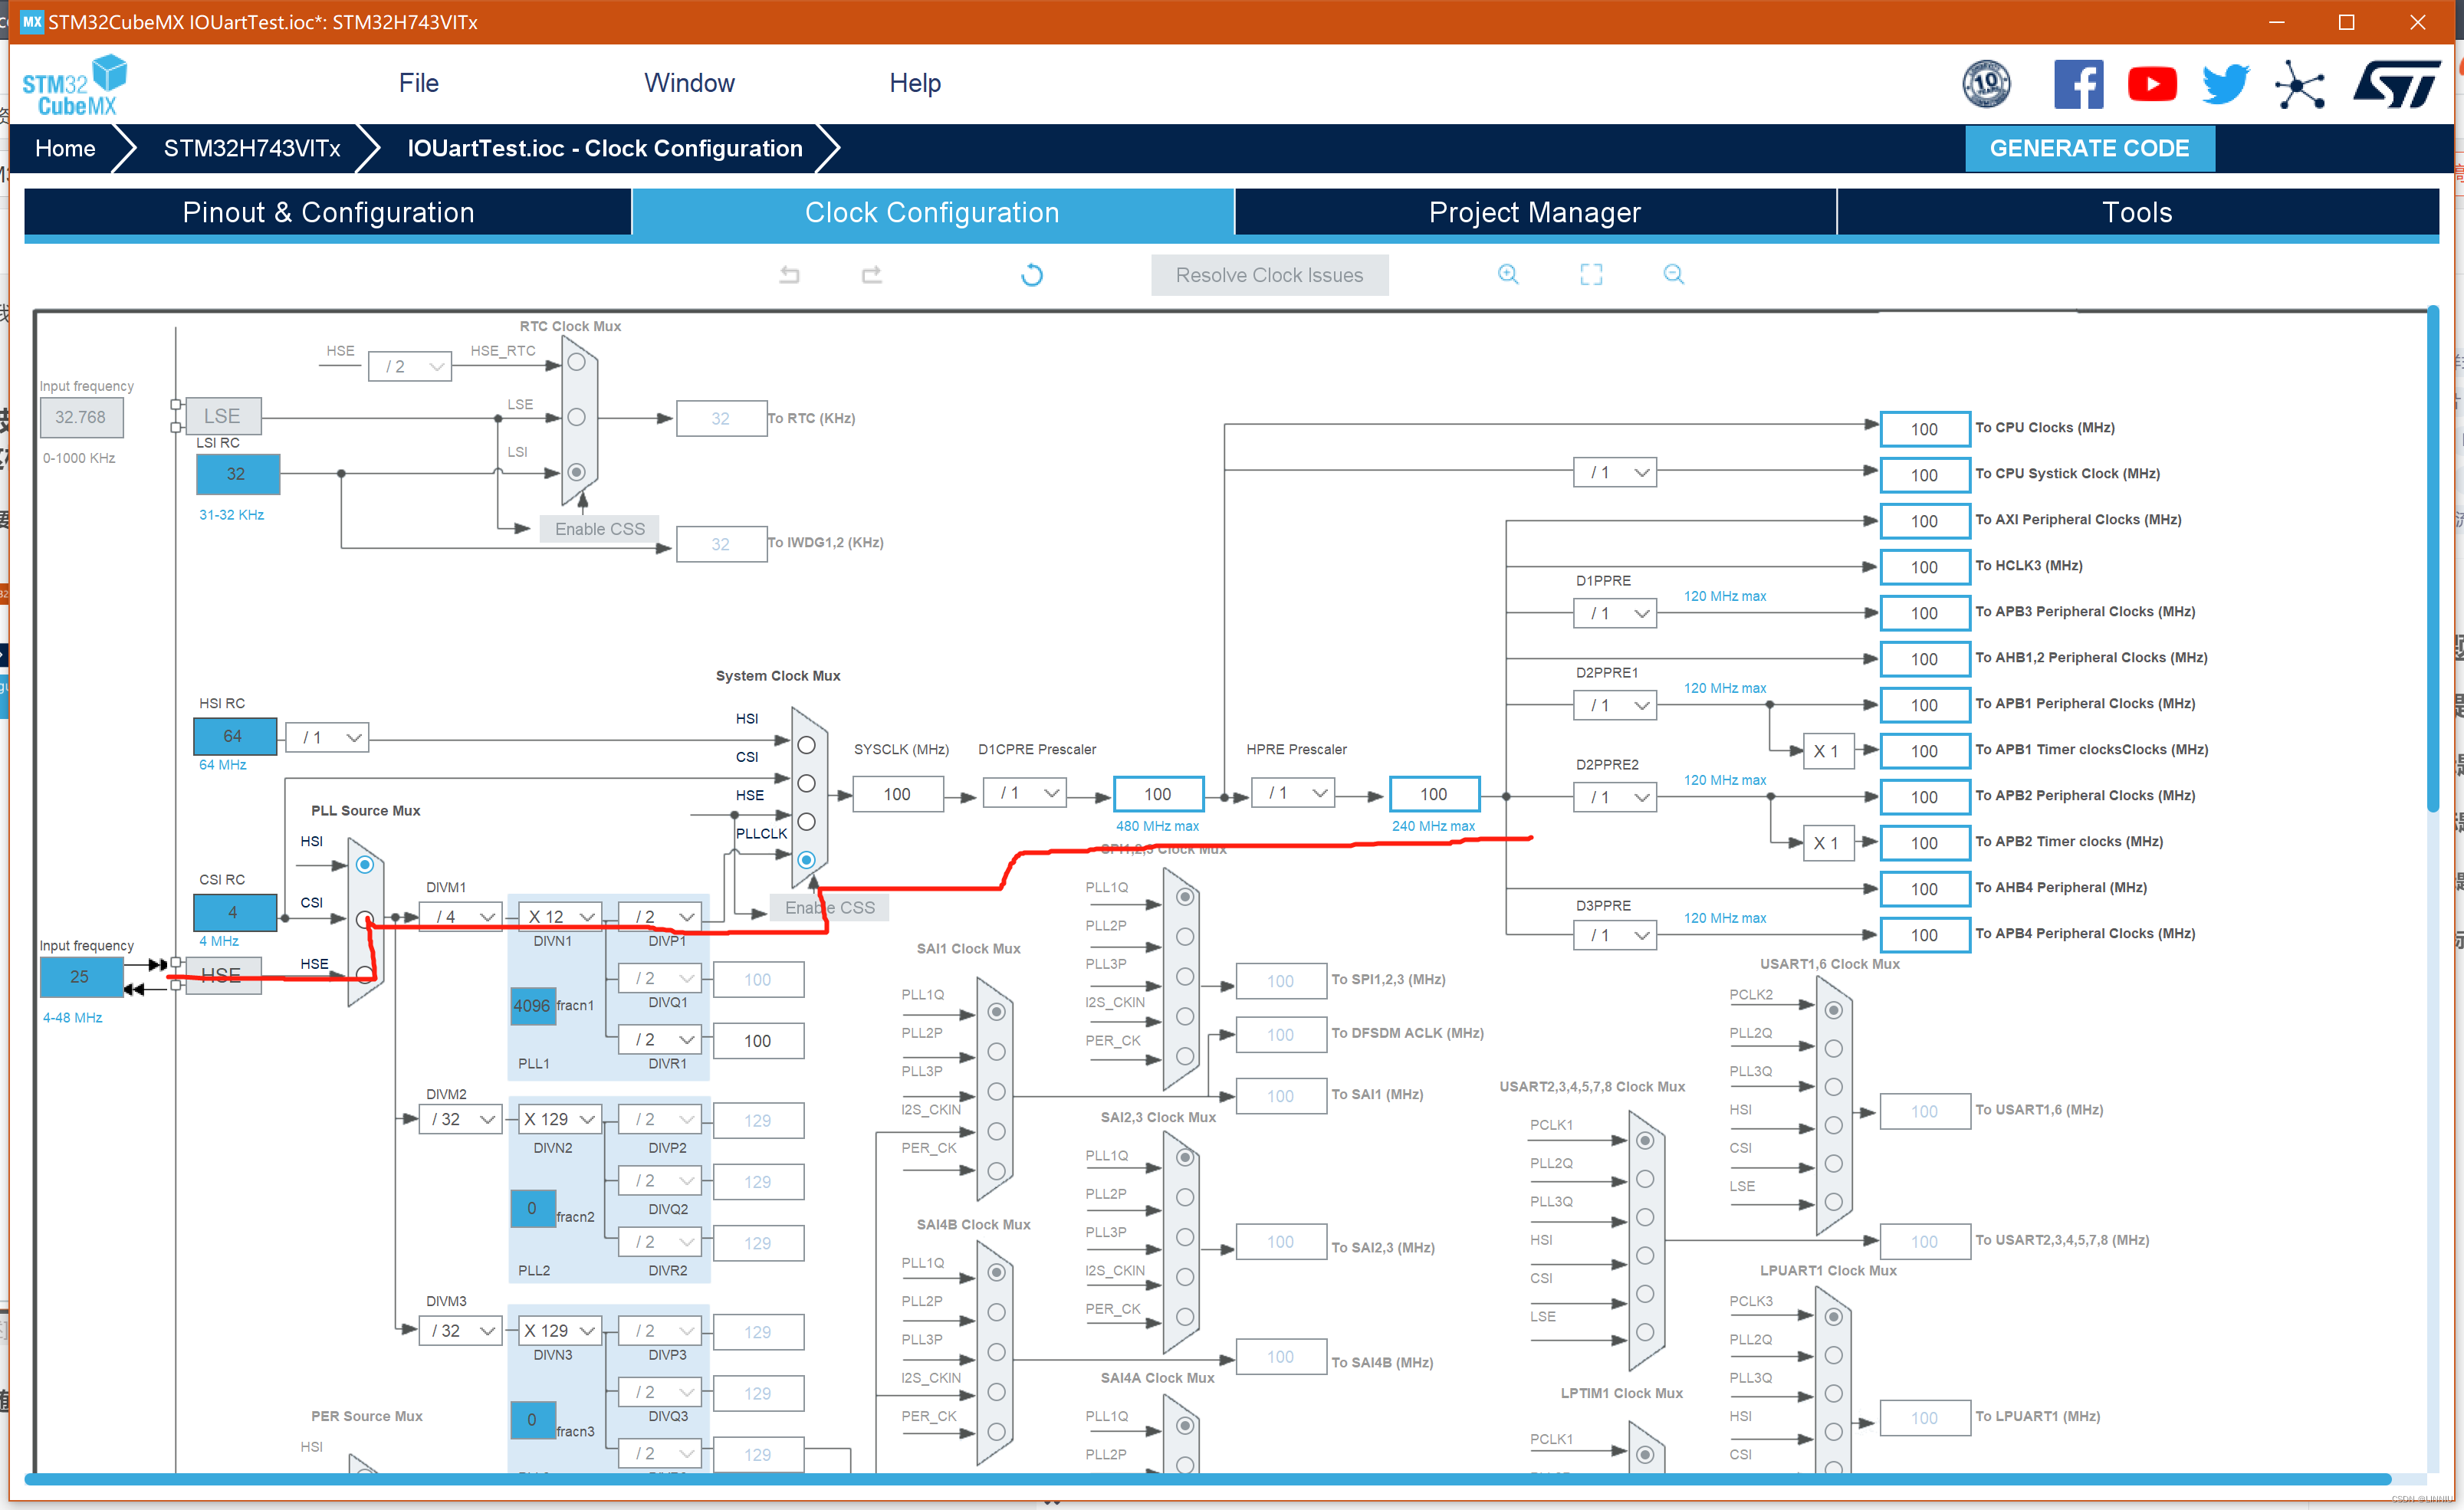
Task: Click the horizontal scrollbar at bottom
Action: [1200, 1478]
